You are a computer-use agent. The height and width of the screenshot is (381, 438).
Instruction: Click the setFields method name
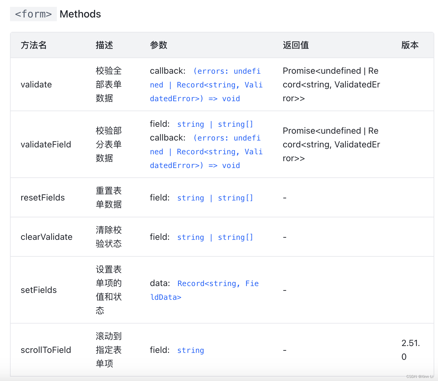pos(39,290)
